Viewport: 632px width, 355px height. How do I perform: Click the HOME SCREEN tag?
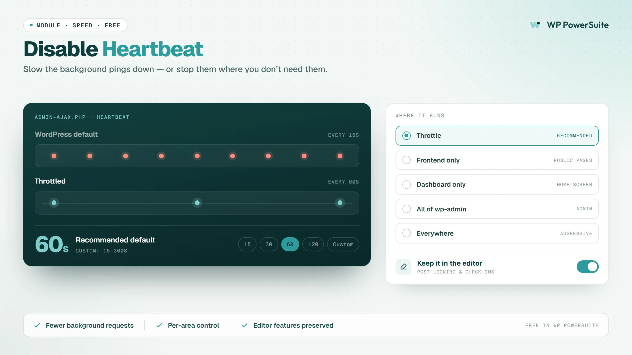574,185
